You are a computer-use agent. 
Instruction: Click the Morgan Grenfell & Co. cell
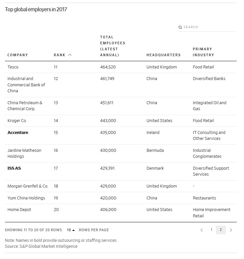point(28,186)
